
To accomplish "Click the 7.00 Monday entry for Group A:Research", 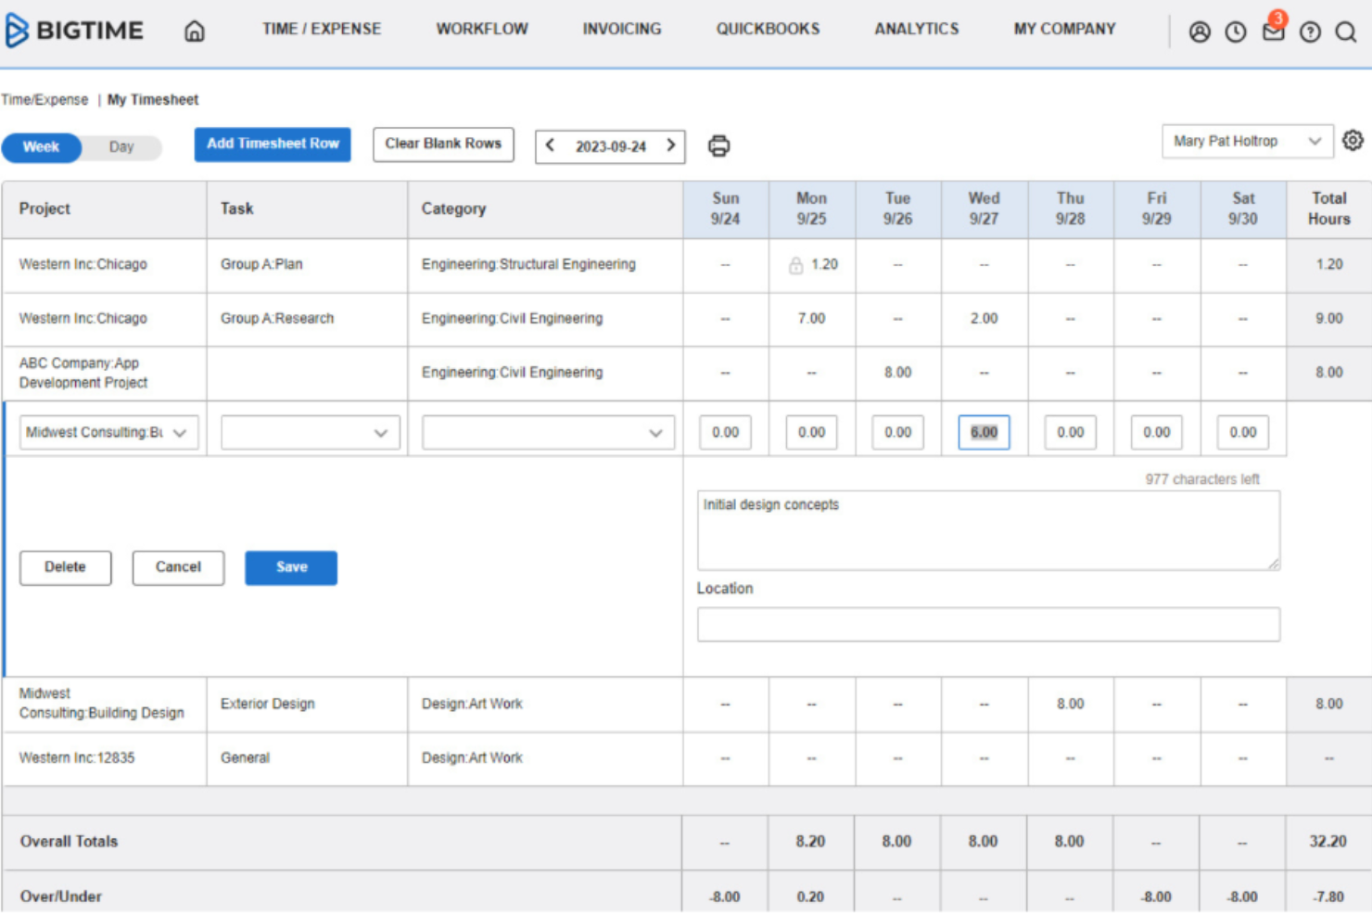I will point(811,319).
